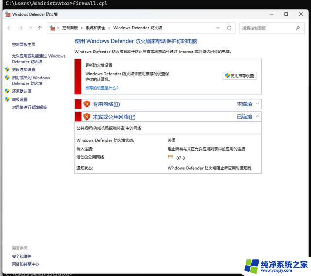This screenshot has width=311, height=276.
Task: Click the 使用推荐设置 button
Action: [x=240, y=76]
